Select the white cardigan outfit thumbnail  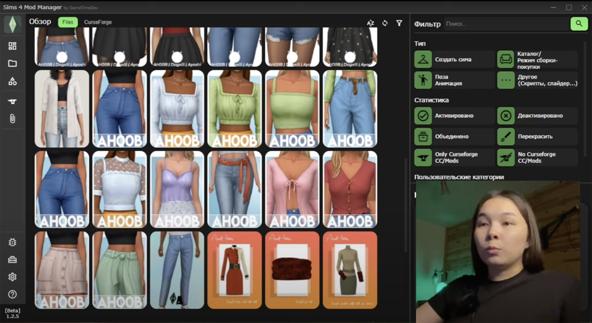62,109
